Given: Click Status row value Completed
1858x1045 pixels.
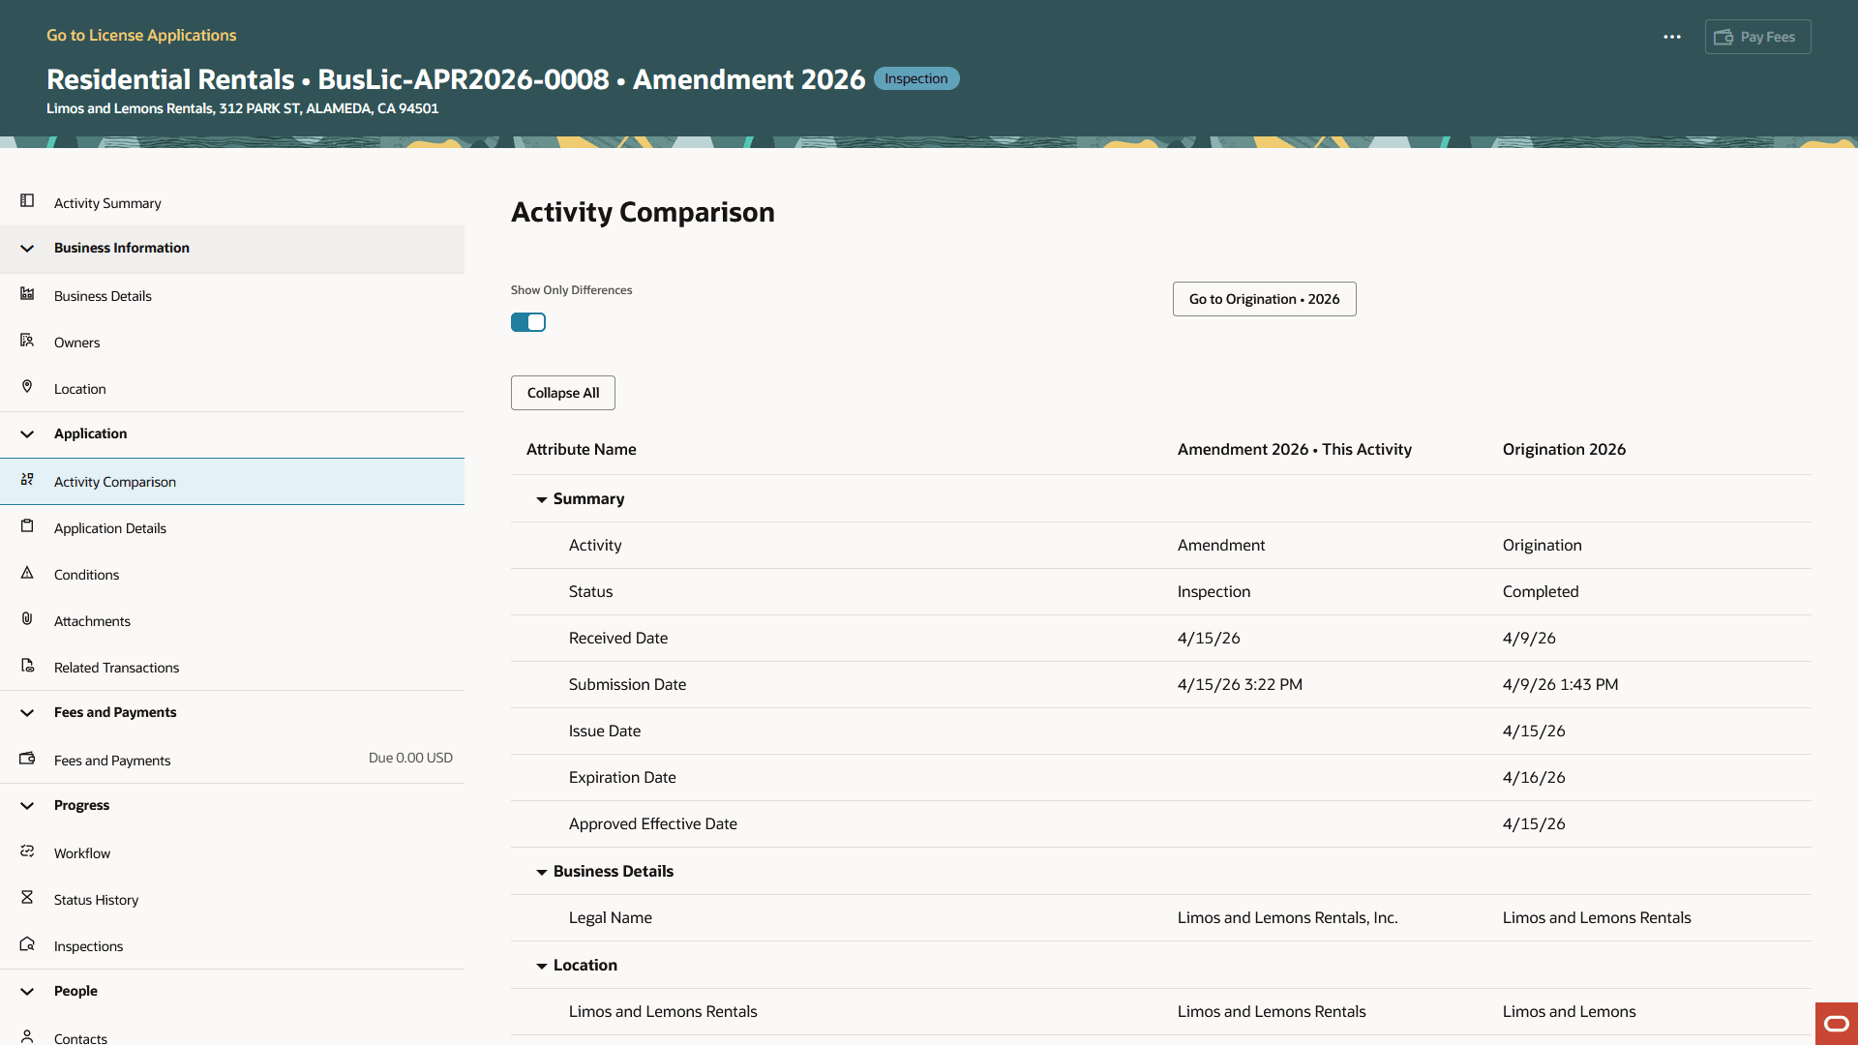Looking at the screenshot, I should (1540, 591).
